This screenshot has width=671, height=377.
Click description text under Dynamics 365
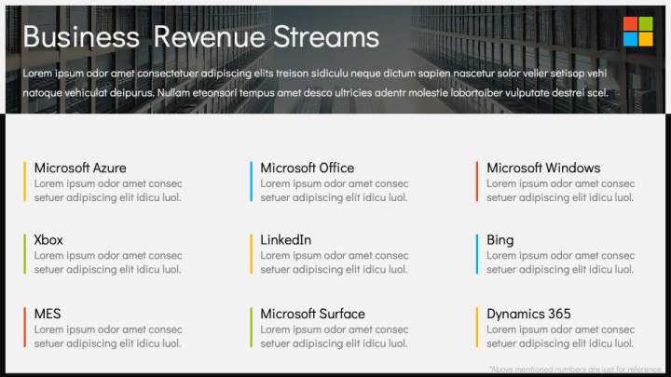561,336
